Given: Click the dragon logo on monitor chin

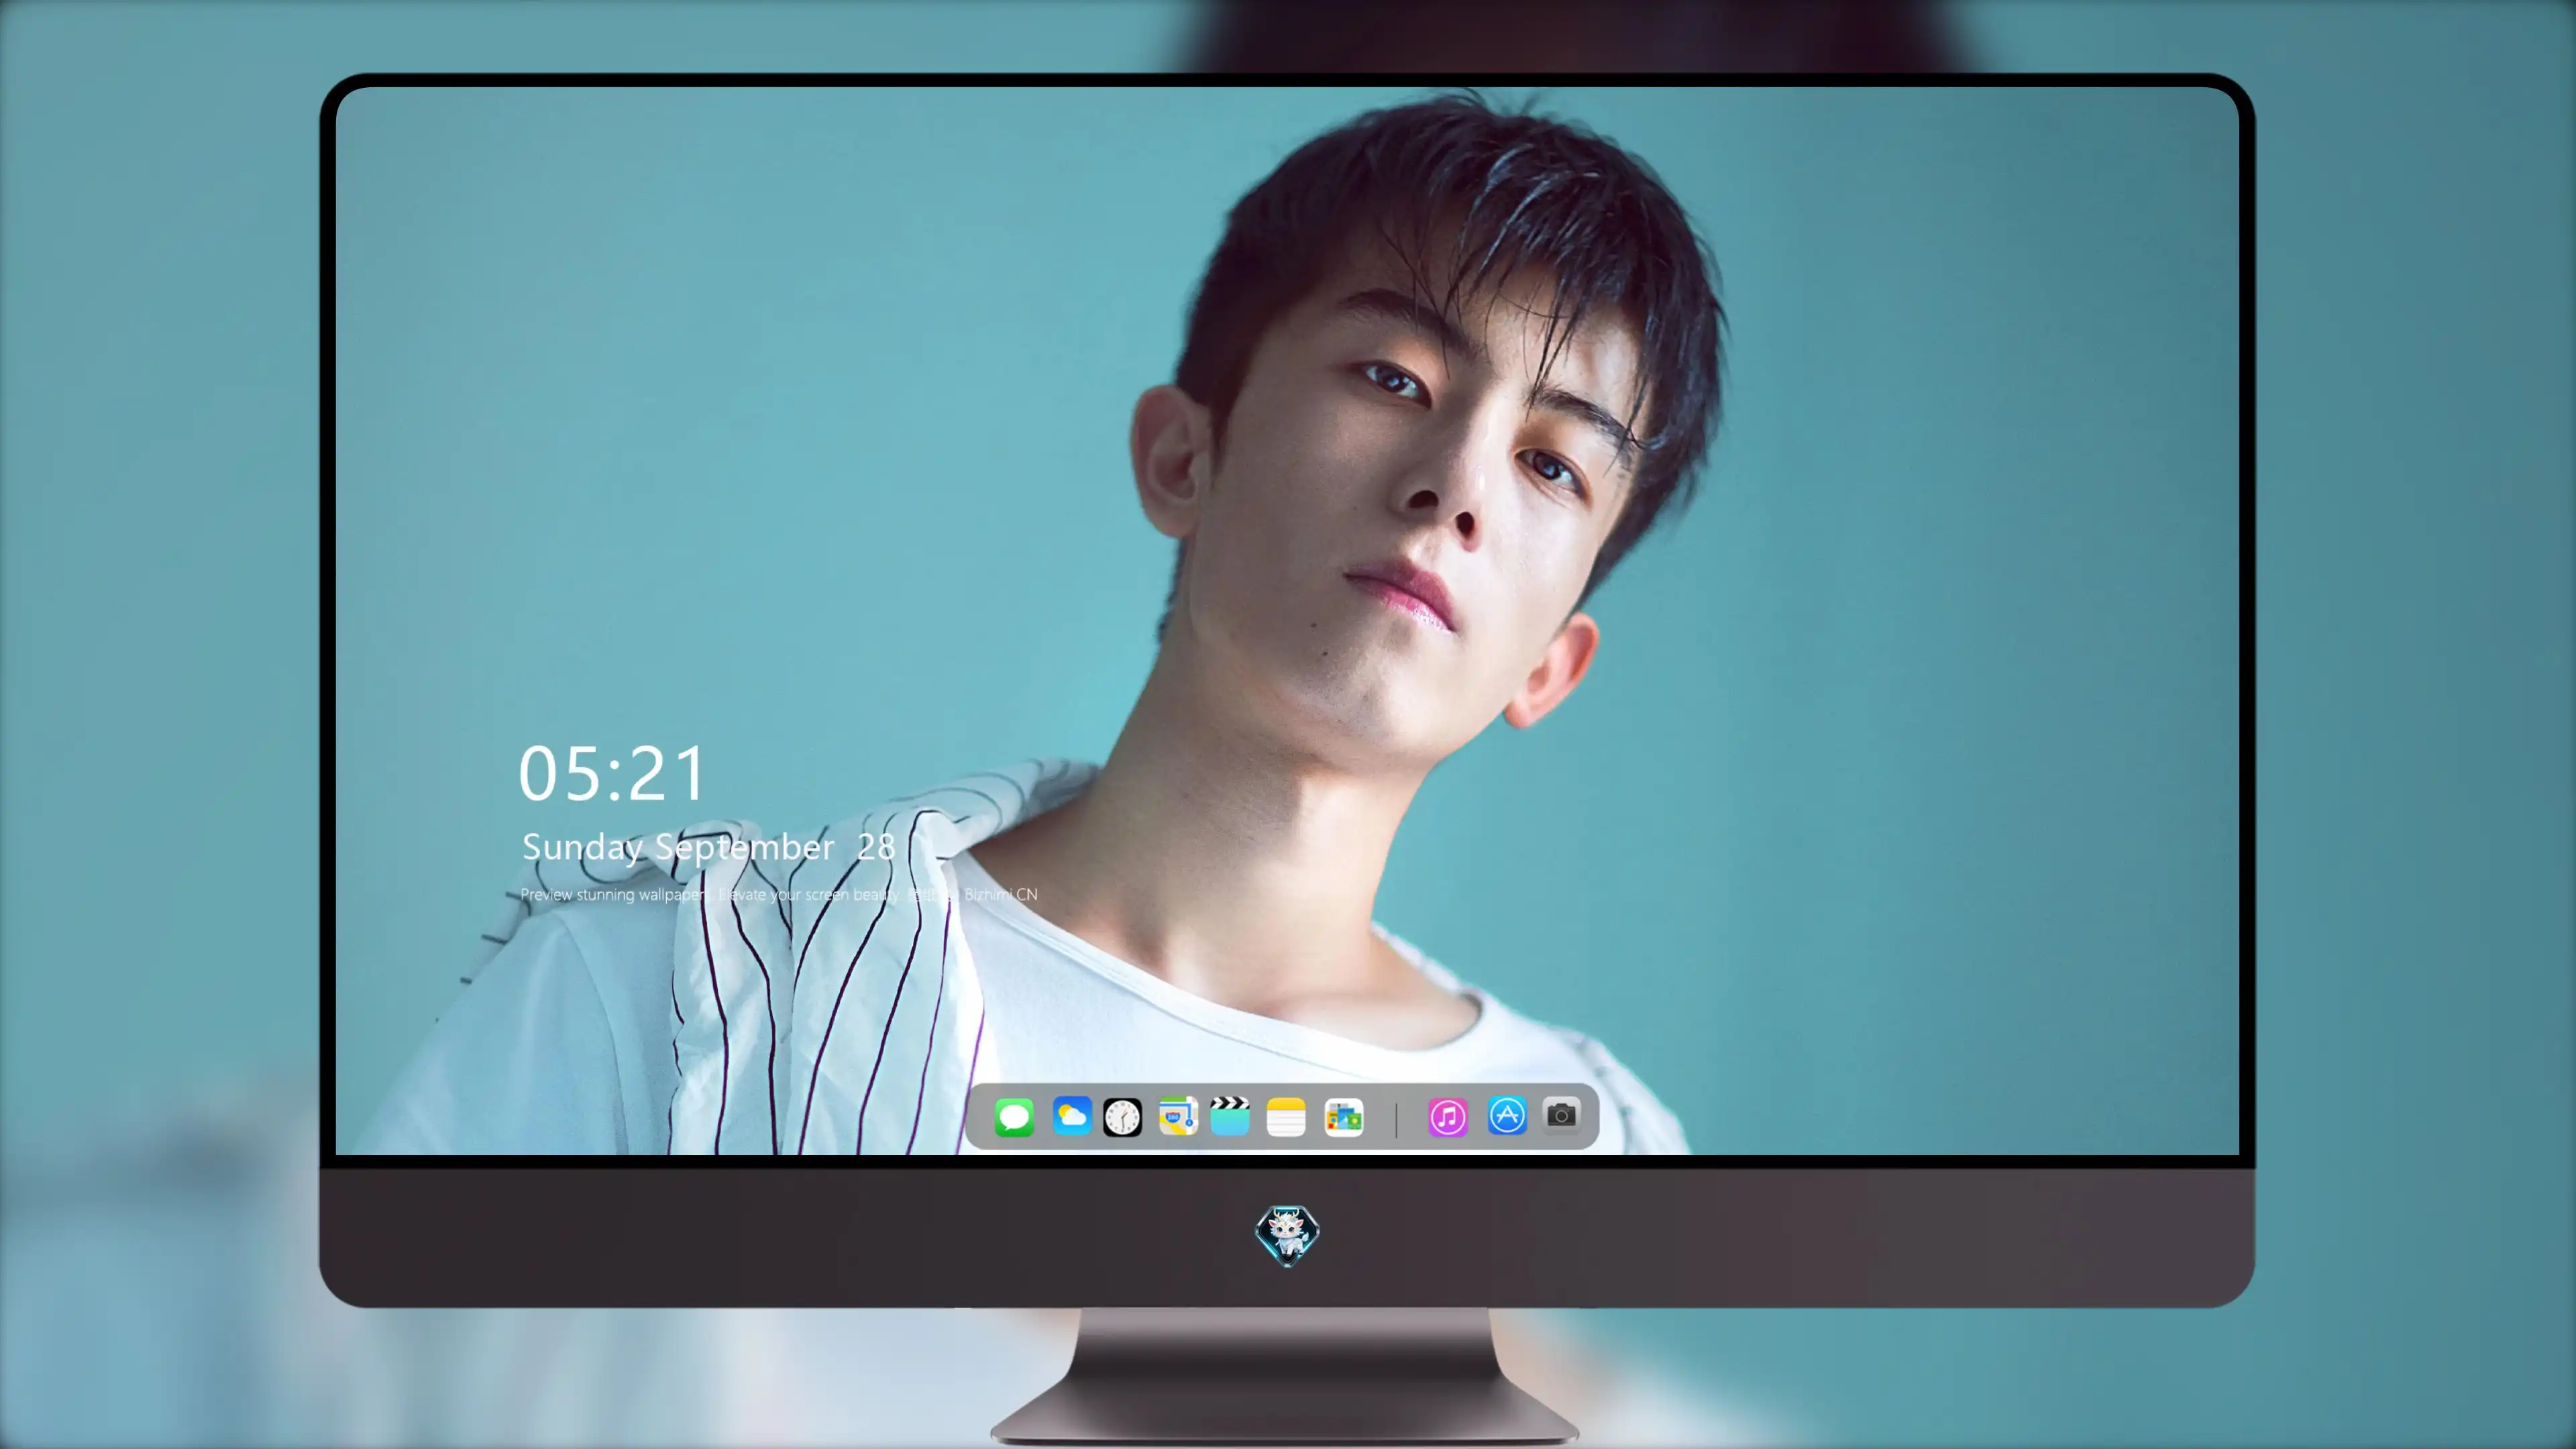Looking at the screenshot, I should pyautogui.click(x=1287, y=1235).
